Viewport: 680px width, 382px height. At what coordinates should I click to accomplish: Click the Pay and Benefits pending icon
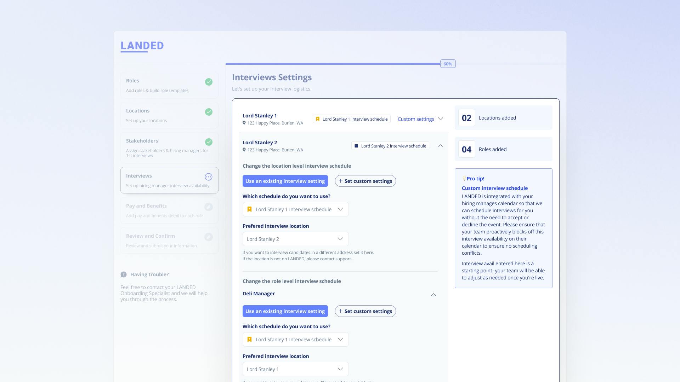[209, 207]
